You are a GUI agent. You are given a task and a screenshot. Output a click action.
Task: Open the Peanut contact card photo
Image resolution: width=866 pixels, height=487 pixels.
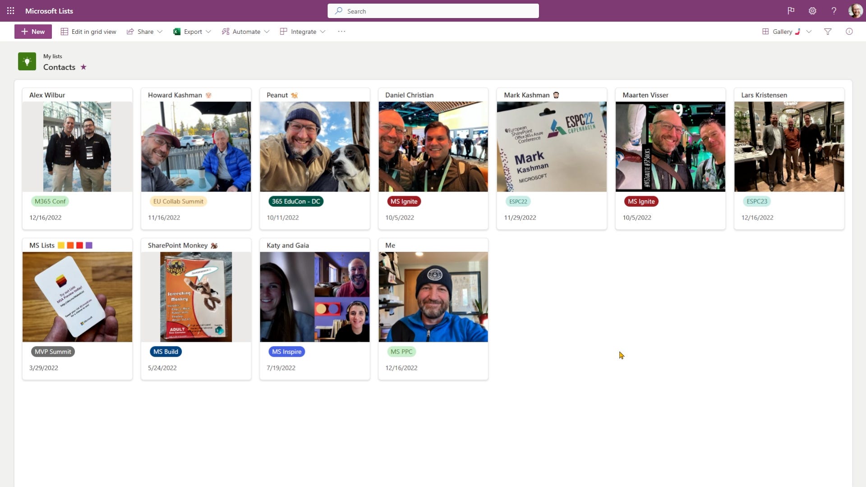pyautogui.click(x=314, y=146)
